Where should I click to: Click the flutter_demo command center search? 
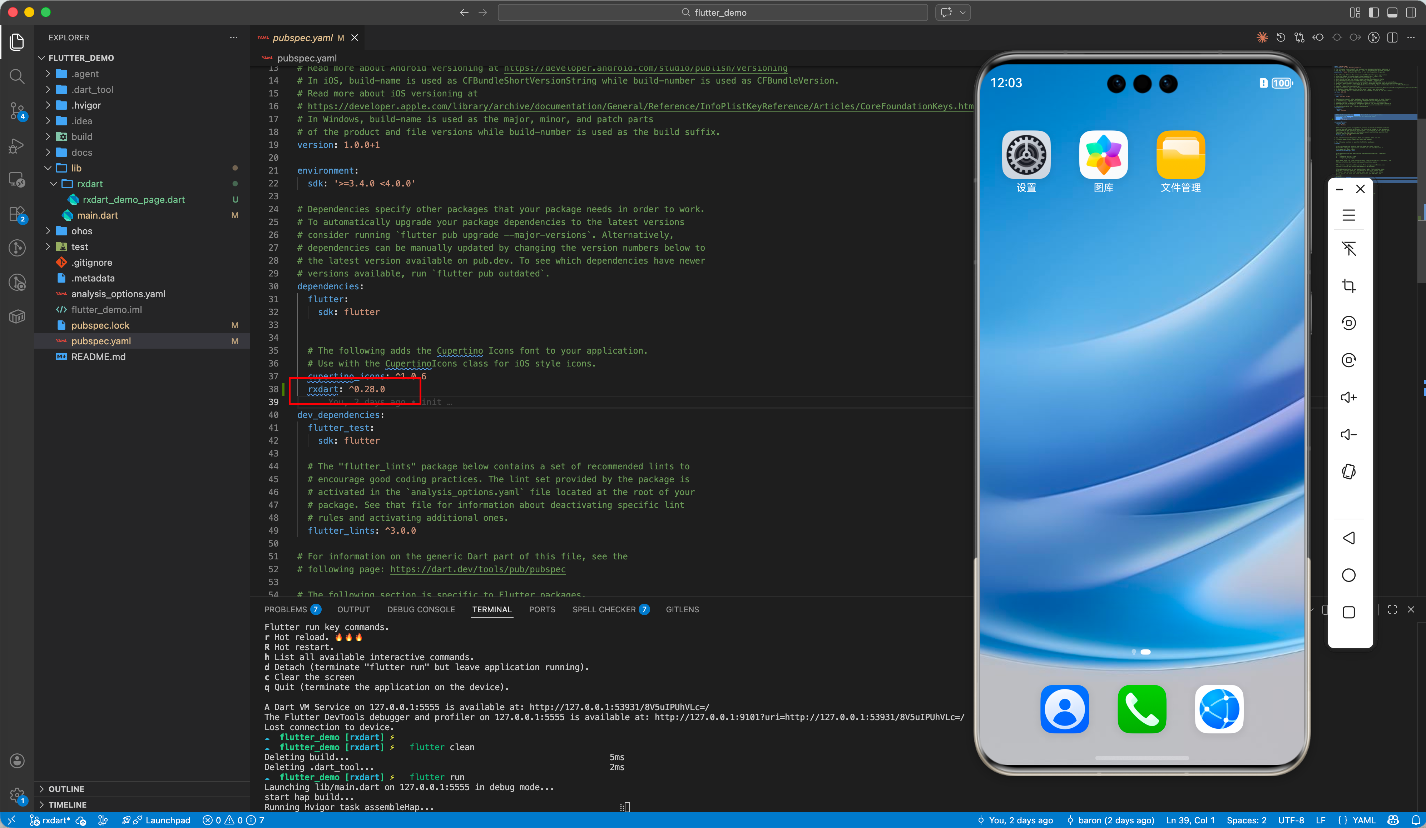point(712,13)
